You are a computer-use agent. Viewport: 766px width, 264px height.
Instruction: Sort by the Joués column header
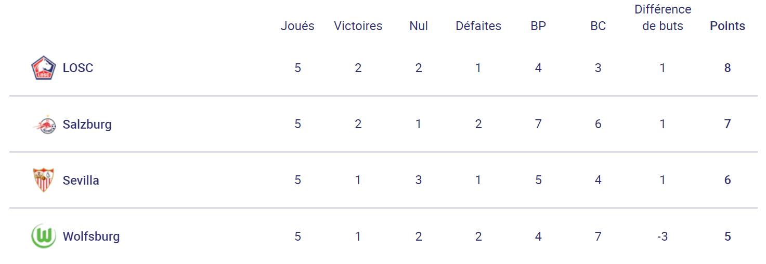coord(297,26)
